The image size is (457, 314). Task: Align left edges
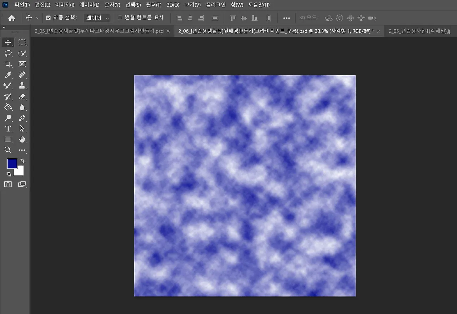(180, 18)
